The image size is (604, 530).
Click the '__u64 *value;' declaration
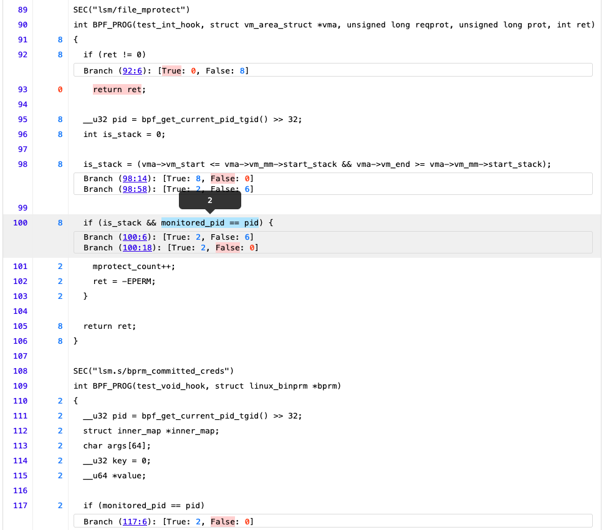click(x=115, y=476)
